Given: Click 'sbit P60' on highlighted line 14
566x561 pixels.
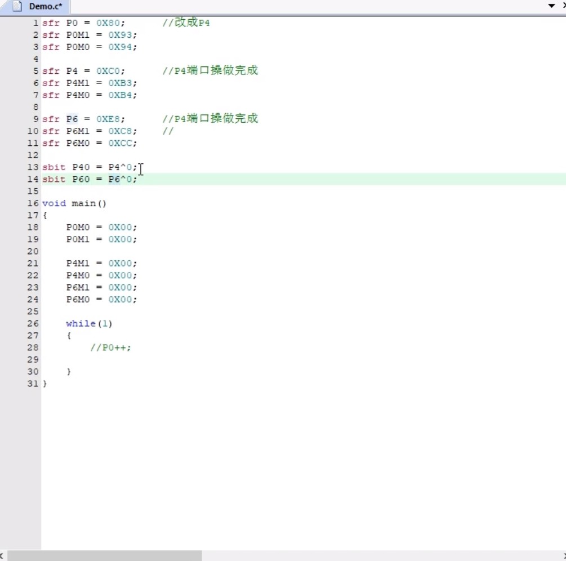Looking at the screenshot, I should click(66, 179).
